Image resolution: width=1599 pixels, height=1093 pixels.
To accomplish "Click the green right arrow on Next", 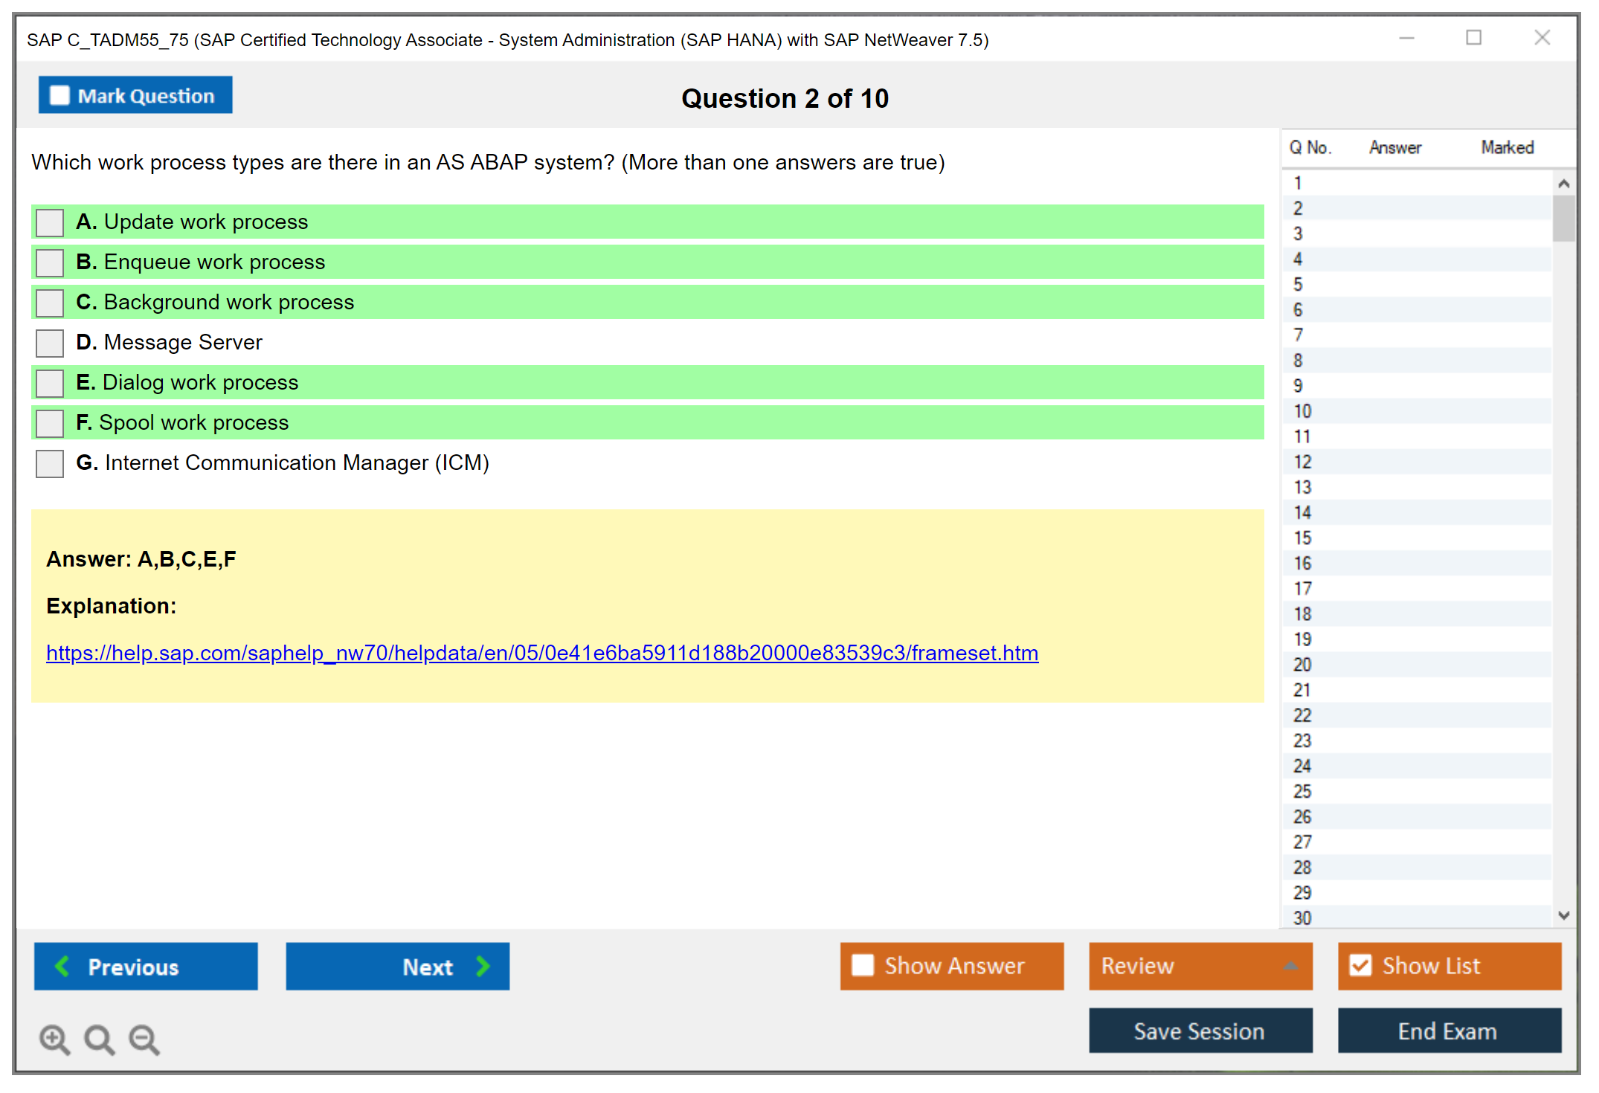I will (483, 966).
